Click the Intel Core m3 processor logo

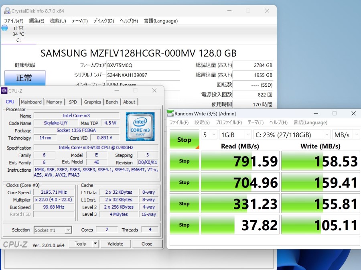140,127
